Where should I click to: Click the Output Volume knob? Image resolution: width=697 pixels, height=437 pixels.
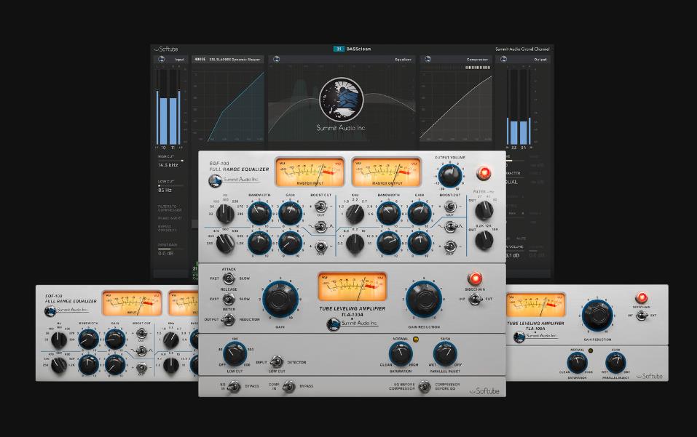[450, 173]
